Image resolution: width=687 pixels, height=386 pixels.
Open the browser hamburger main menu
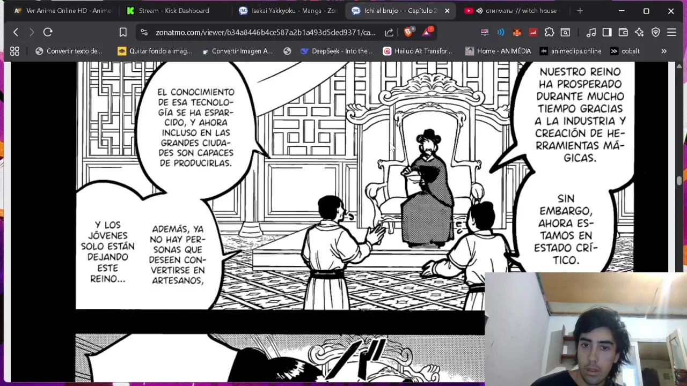point(671,32)
